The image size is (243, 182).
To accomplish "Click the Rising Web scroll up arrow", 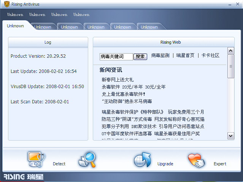I will pos(231,51).
